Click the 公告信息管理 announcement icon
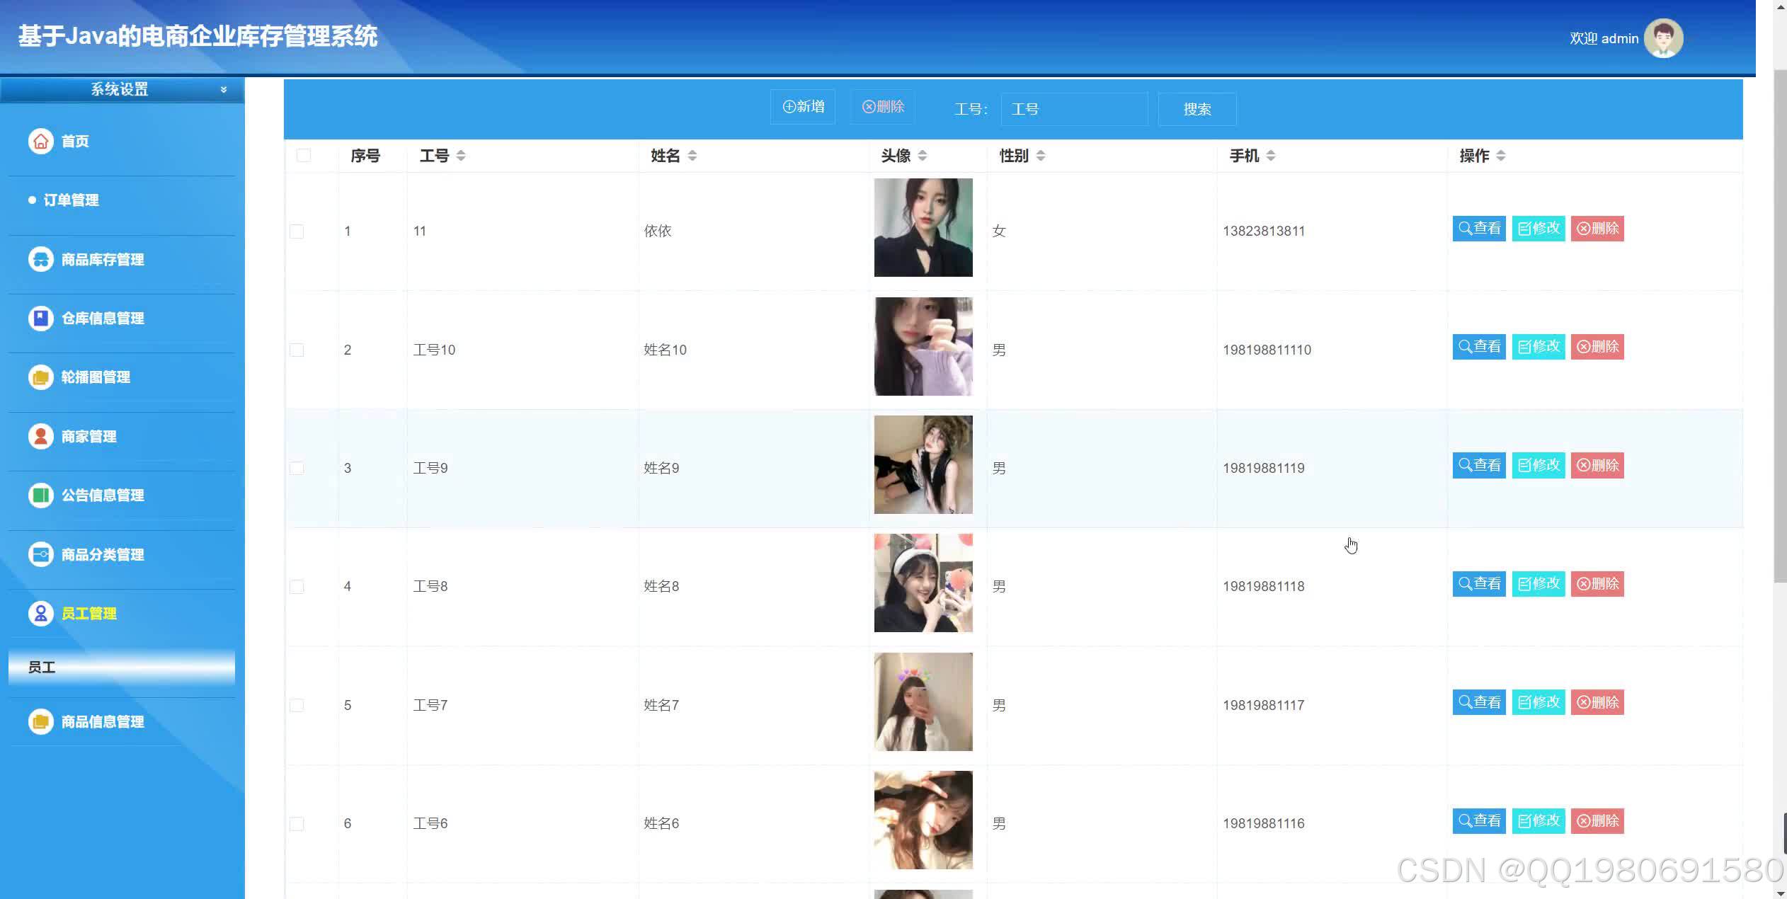1787x899 pixels. click(x=40, y=496)
